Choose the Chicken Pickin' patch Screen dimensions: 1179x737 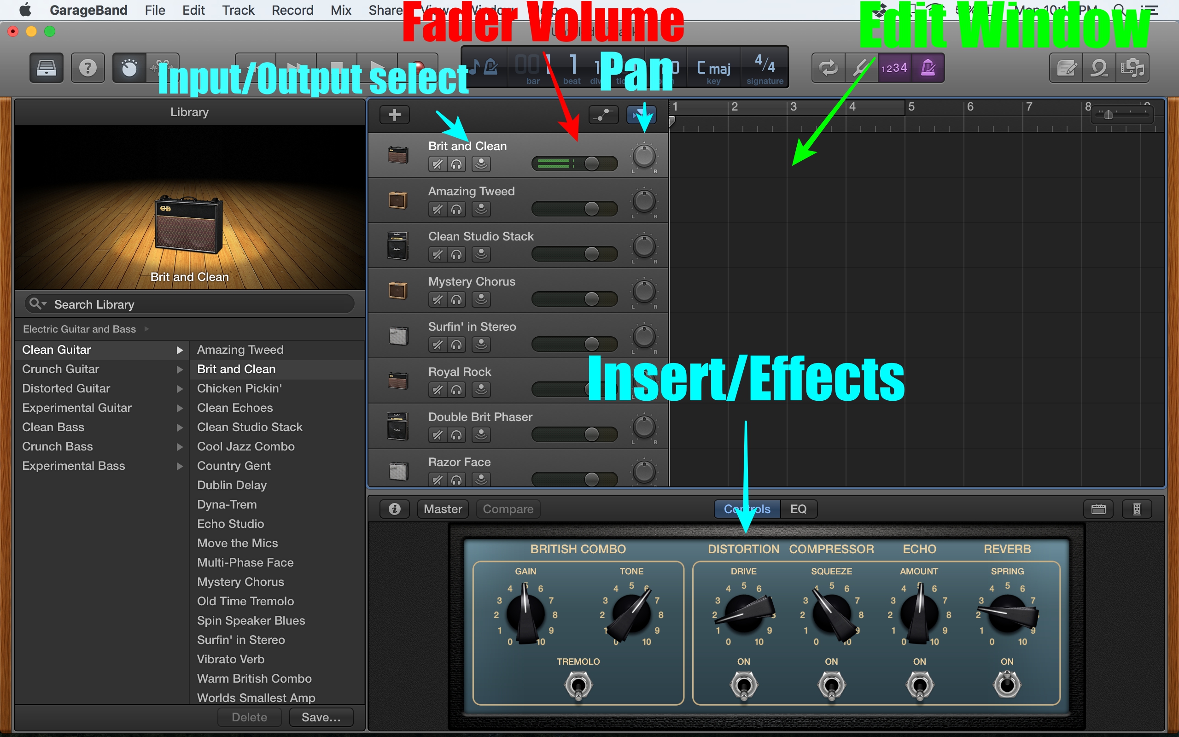[239, 388]
